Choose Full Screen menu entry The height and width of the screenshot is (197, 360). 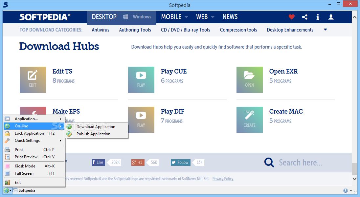click(34, 173)
